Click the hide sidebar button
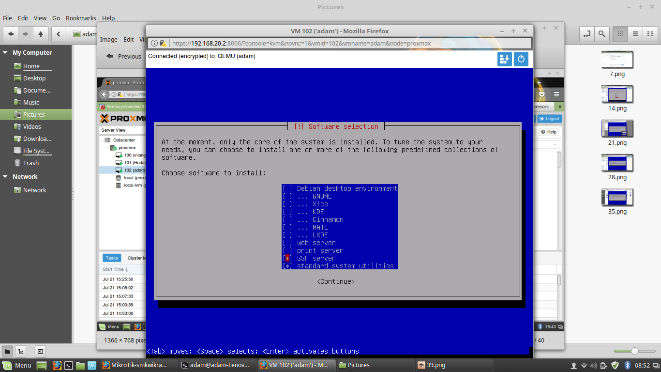 [x=40, y=351]
